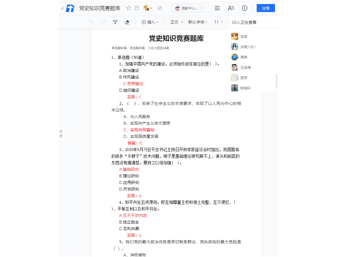Start presentation mode with the play icon
337x257 pixels.
pyautogui.click(x=244, y=8)
